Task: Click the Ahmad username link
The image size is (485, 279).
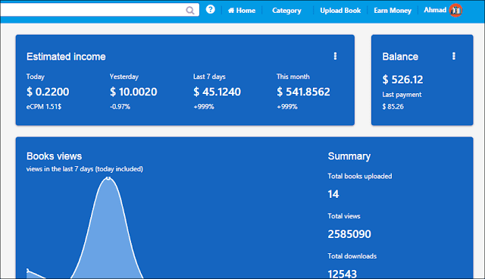Action: [435, 10]
